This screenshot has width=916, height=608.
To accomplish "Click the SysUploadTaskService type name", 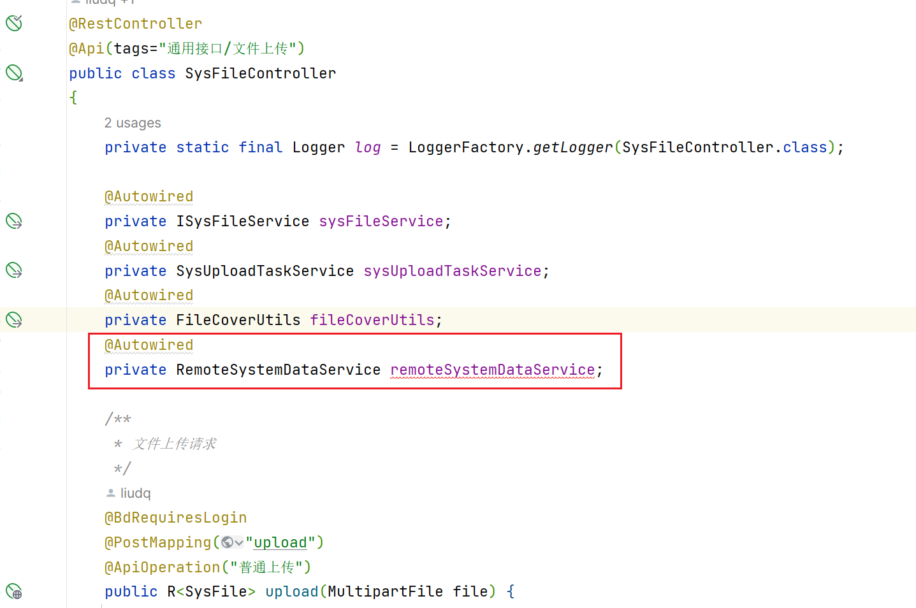I will [x=265, y=271].
